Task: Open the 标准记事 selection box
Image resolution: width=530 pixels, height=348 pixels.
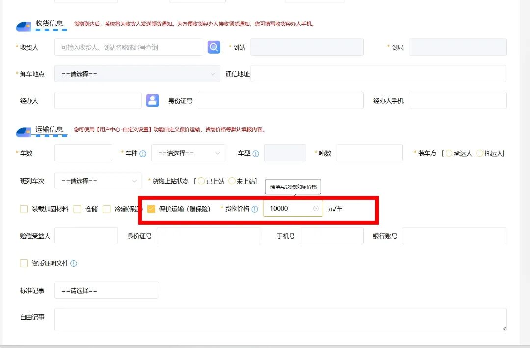Action: 106,290
